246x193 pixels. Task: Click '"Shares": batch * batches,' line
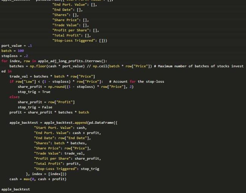point(60,143)
